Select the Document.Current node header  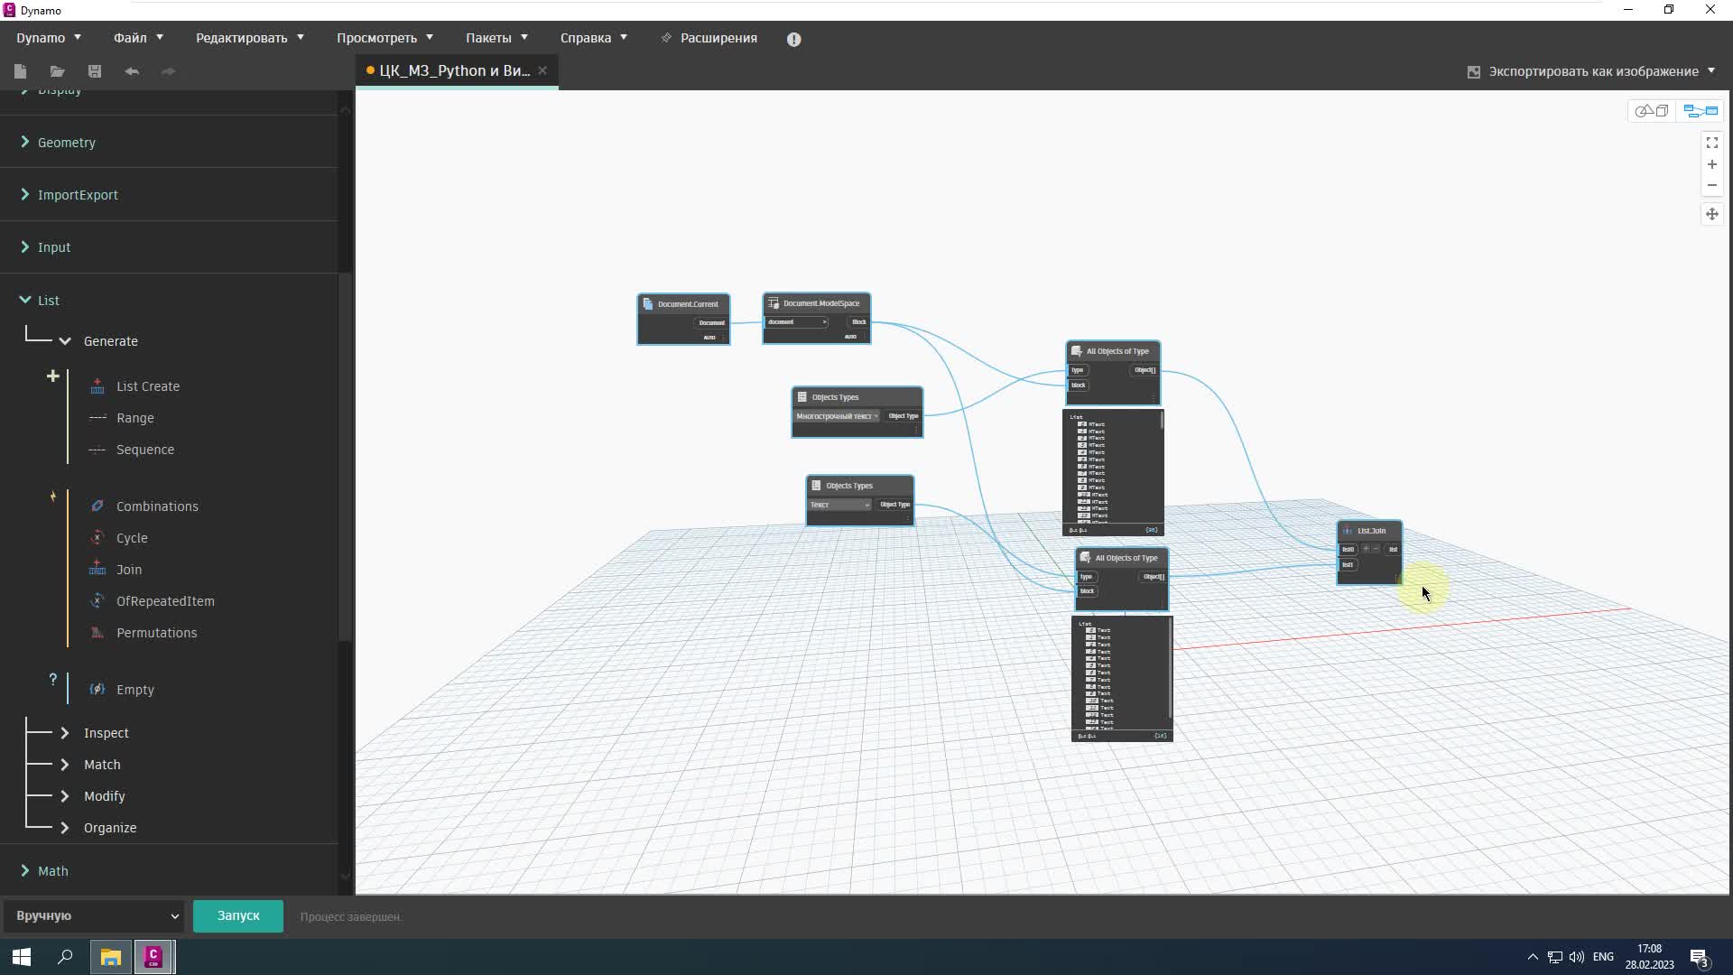[x=683, y=304]
